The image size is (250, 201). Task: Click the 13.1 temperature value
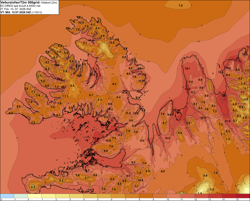187,68
